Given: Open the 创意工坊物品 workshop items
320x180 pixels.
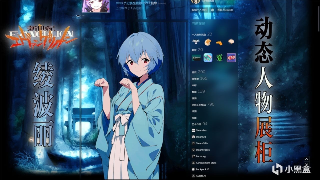Looking at the screenshot, I should click(199, 105).
